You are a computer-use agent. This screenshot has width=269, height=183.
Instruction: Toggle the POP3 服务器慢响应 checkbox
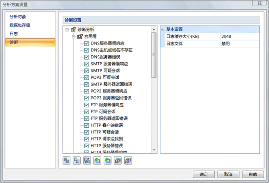click(87, 91)
